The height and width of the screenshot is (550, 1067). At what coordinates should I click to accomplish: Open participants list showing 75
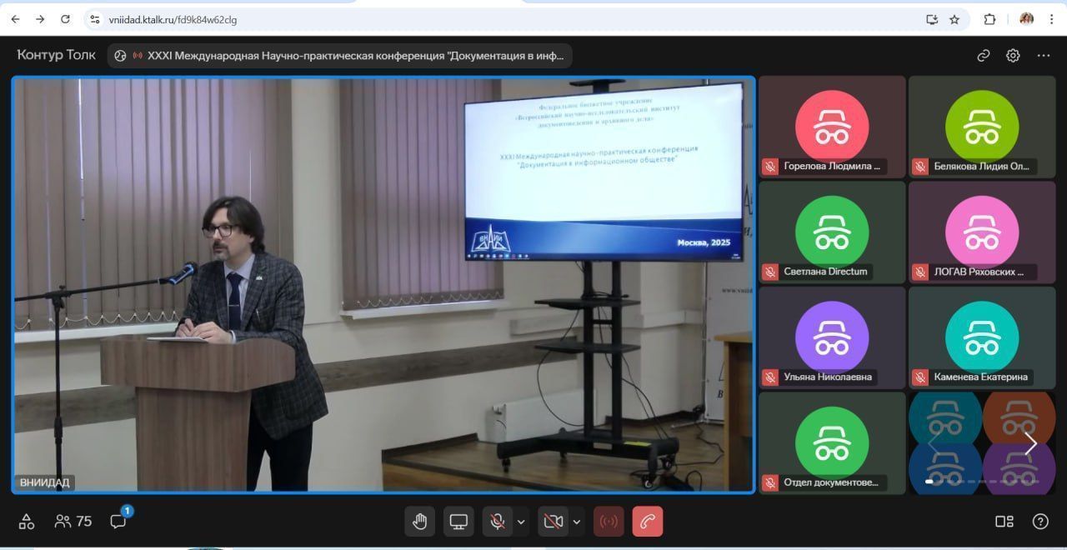coord(73,522)
